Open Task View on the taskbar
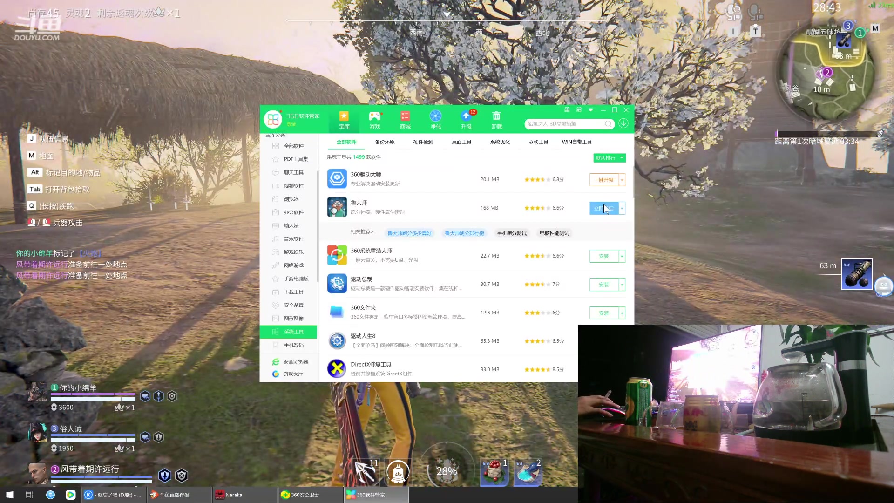 (x=29, y=495)
